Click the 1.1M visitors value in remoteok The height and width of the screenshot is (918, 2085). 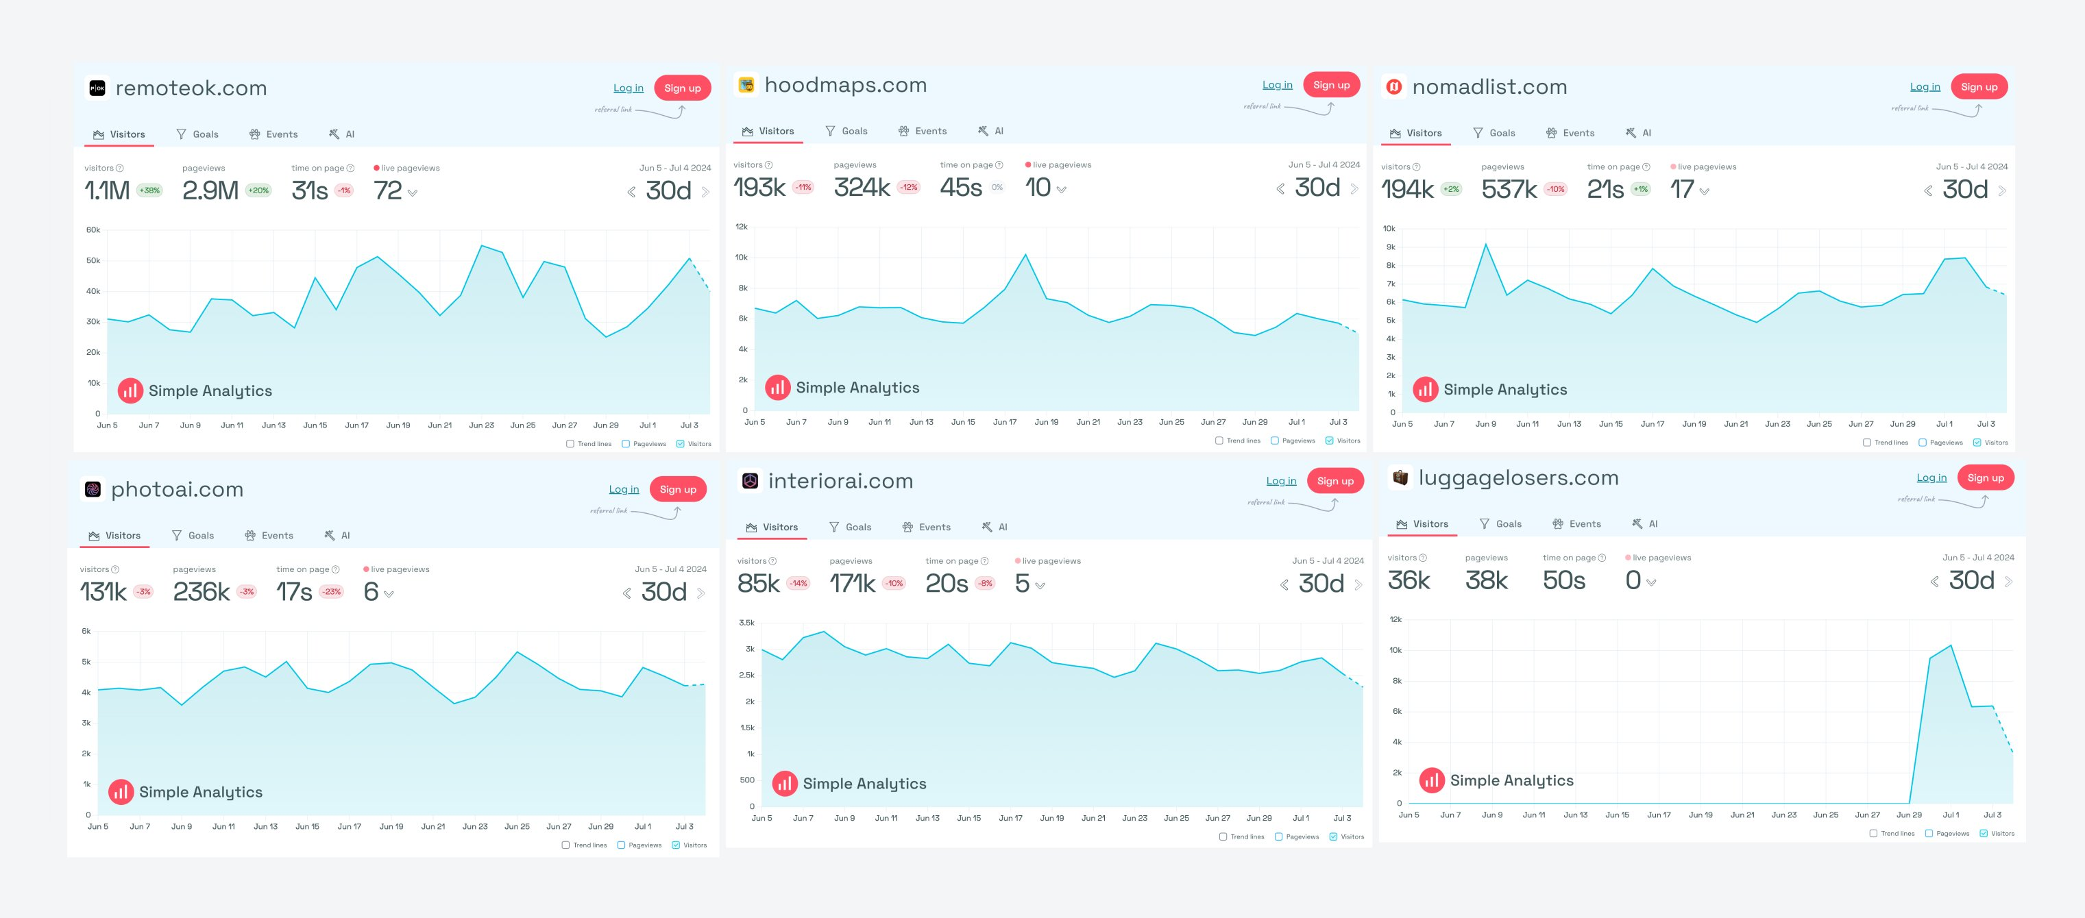[x=107, y=191]
